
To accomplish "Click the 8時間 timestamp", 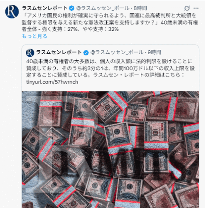I will click(140, 8).
